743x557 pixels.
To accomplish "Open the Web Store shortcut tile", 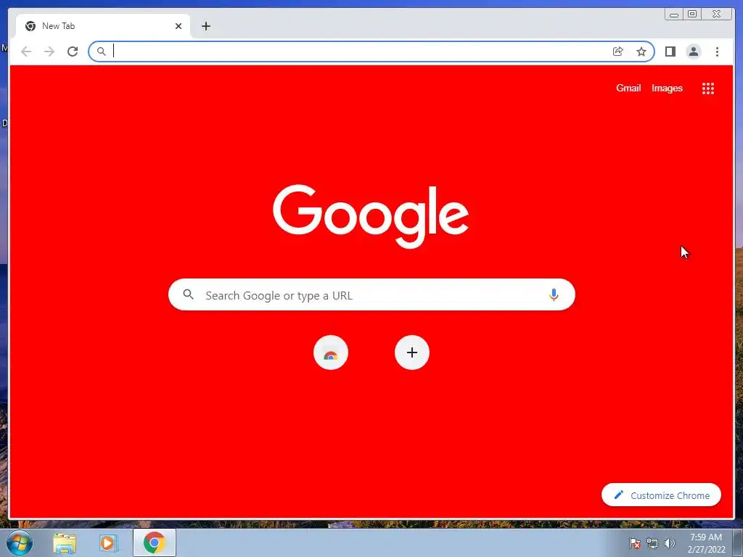I will (x=331, y=352).
